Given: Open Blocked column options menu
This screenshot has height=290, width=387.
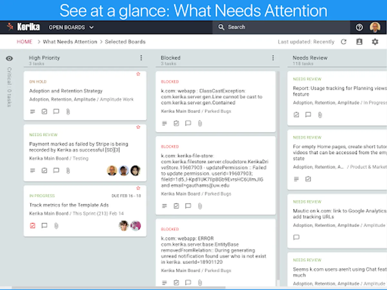Looking at the screenshot, I should [x=273, y=58].
